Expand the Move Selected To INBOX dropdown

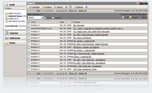point(42,18)
